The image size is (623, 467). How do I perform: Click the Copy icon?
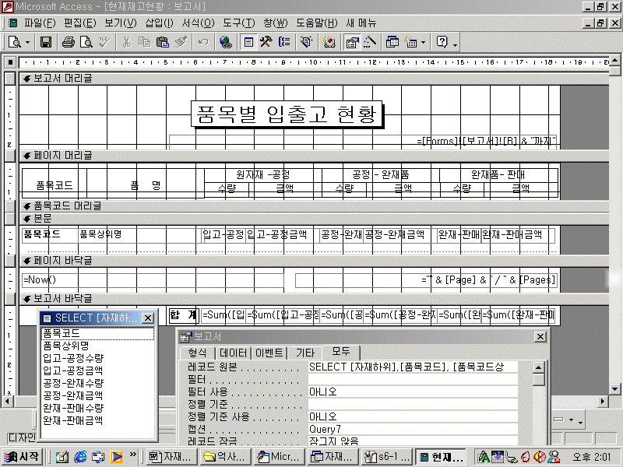144,42
